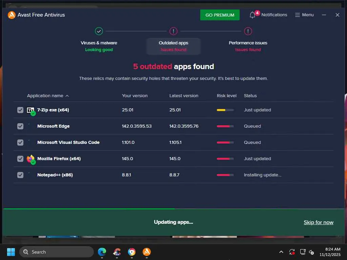Click the Microsoft Edge app name
Screen dimensions: 347x260
53,126
